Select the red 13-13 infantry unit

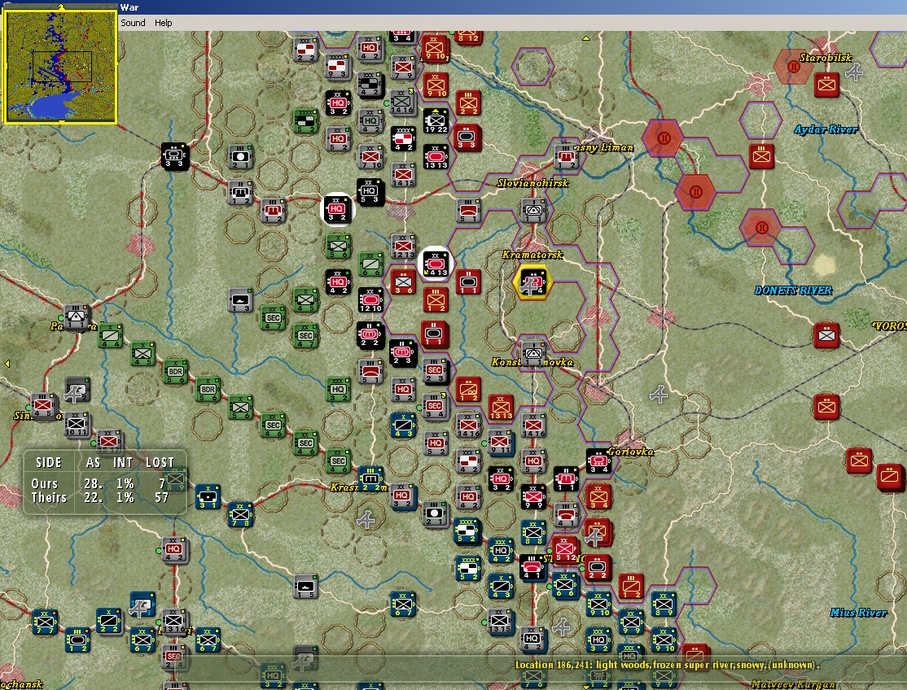(501, 408)
